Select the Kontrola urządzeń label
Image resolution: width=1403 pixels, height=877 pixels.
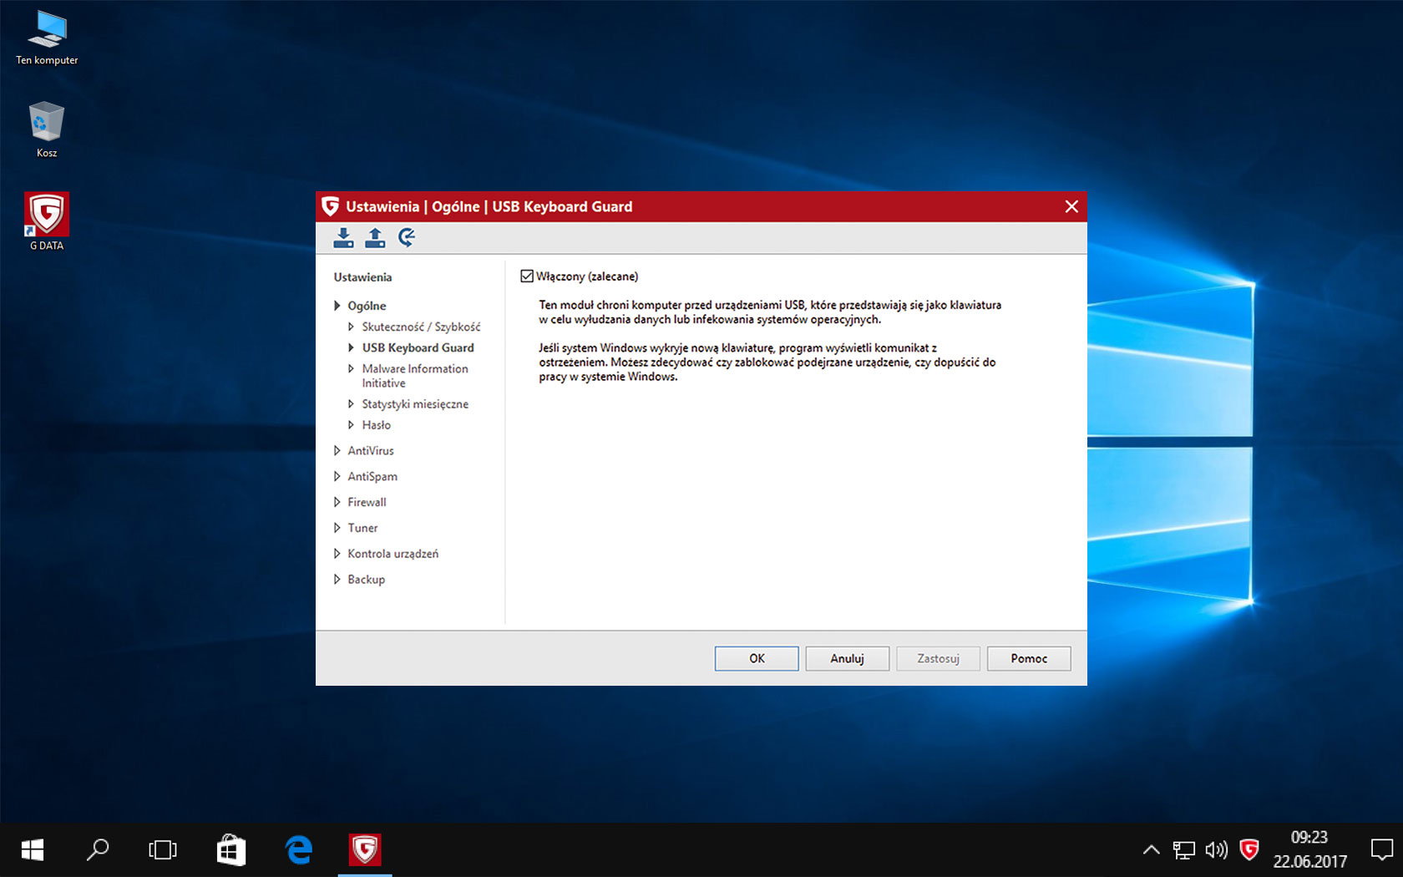tap(393, 554)
